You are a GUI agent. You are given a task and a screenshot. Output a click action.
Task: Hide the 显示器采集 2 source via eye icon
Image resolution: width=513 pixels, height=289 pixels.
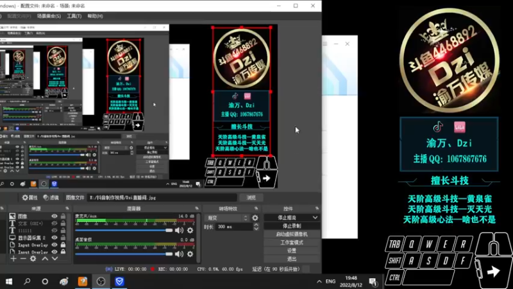tap(55, 238)
